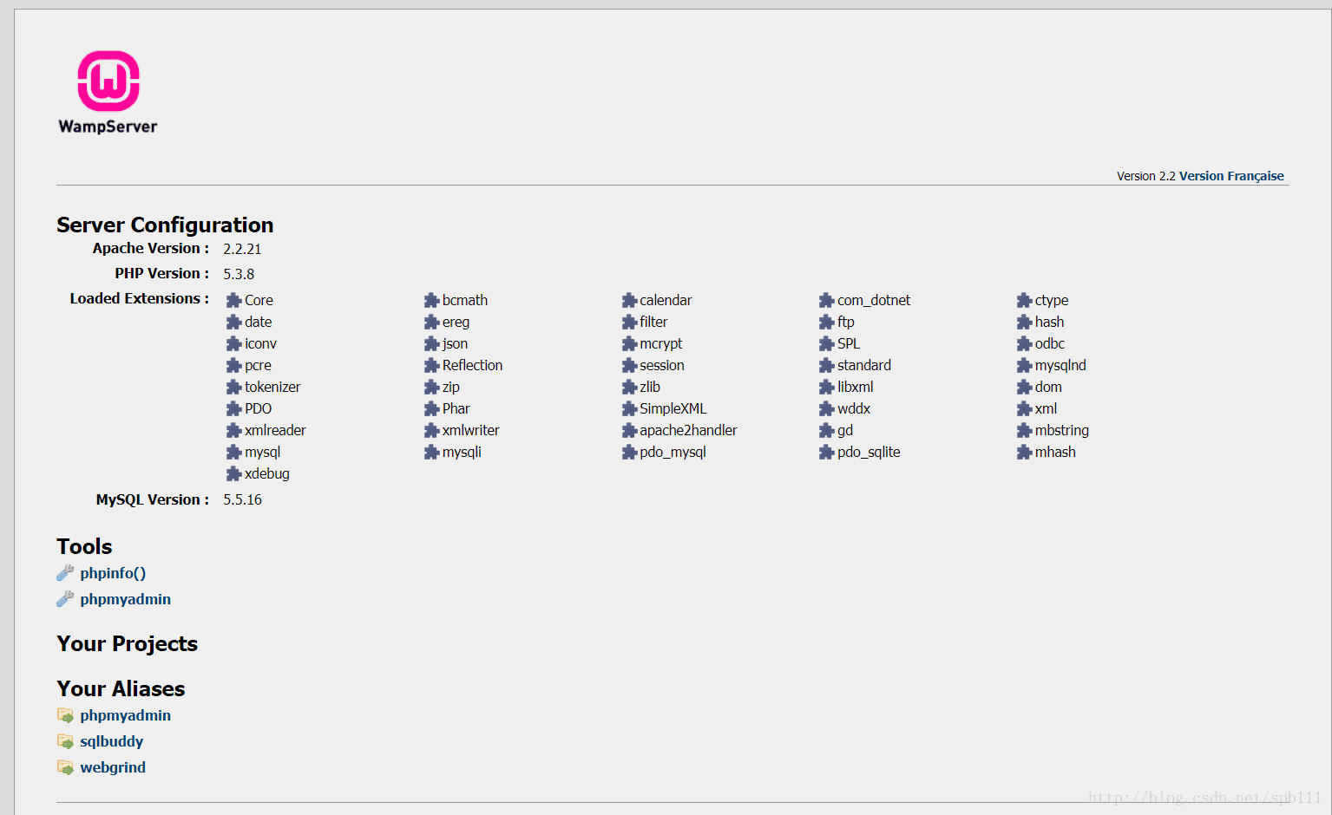Click the pdo_mysql extension name

(x=673, y=452)
